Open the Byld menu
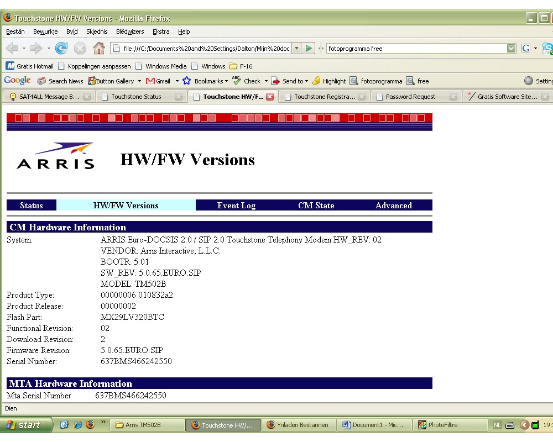Image resolution: width=553 pixels, height=442 pixels. [72, 31]
